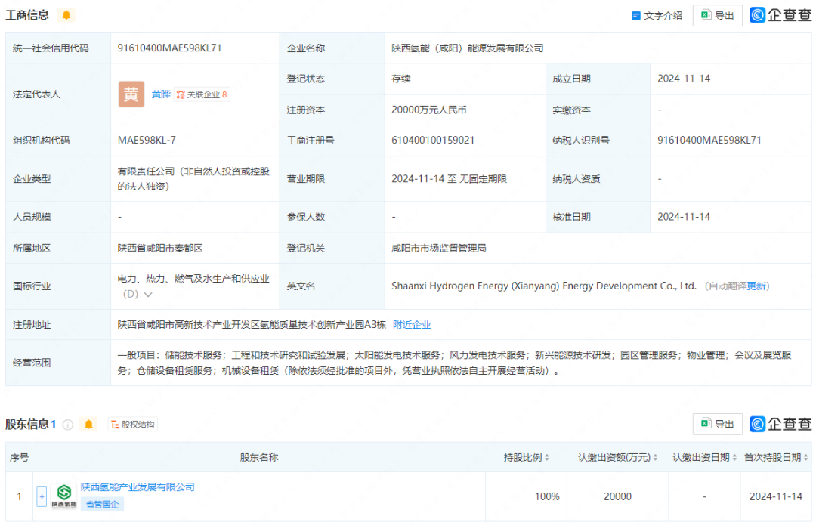
Task: Export 工商信息 table with 导出 button
Action: [717, 16]
